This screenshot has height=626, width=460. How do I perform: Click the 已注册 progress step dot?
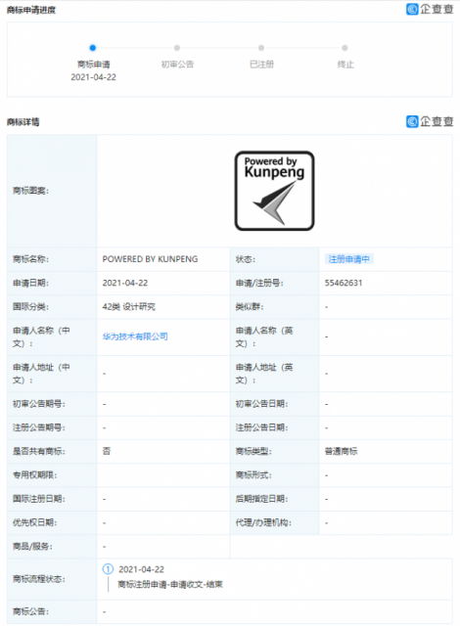261,48
